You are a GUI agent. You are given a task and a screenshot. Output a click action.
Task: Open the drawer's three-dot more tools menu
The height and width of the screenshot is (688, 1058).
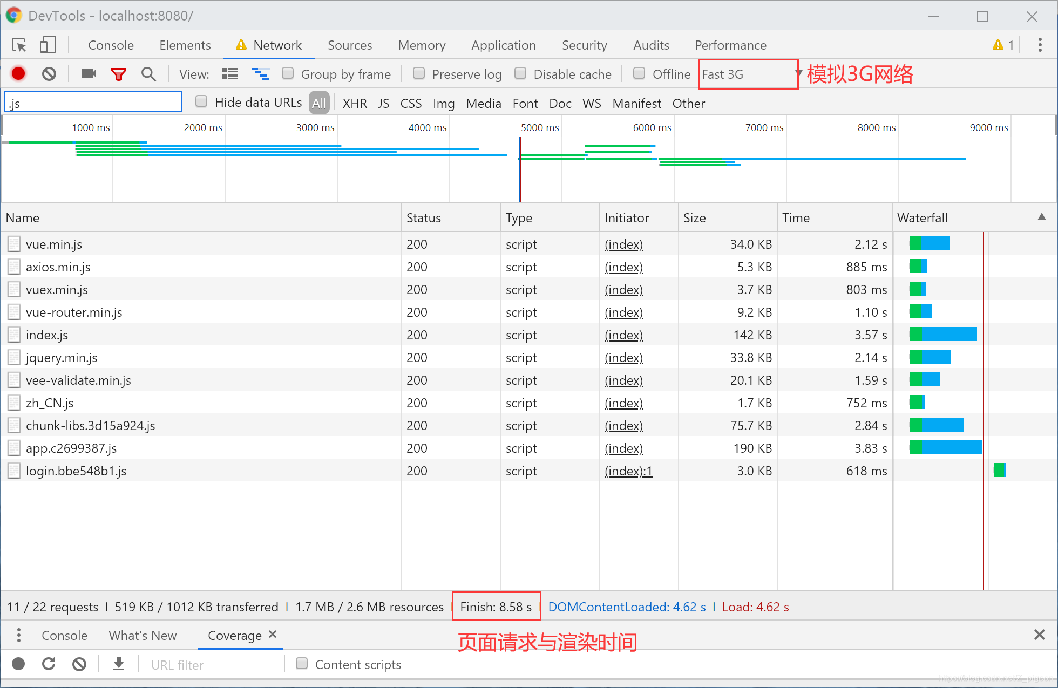(19, 635)
